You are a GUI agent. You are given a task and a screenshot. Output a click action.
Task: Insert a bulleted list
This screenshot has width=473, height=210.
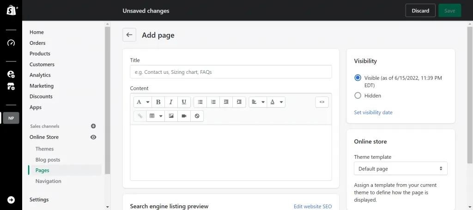[200, 102]
